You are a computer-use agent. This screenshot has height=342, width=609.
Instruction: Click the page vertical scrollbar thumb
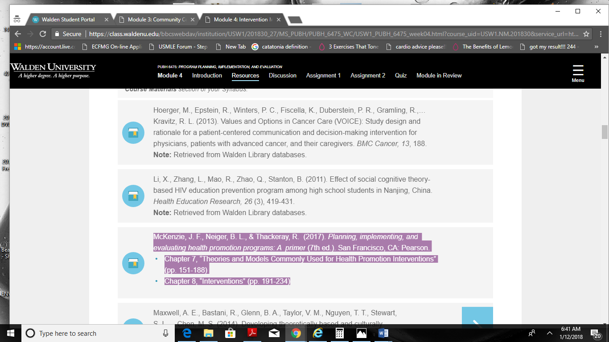point(605,132)
